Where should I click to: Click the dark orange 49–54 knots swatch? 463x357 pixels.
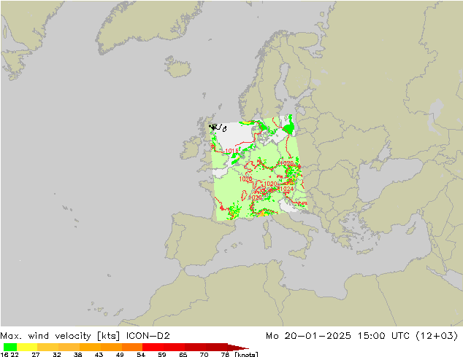(x=132, y=347)
